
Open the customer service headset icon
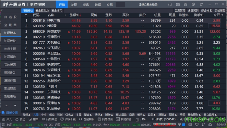click(x=170, y=5)
